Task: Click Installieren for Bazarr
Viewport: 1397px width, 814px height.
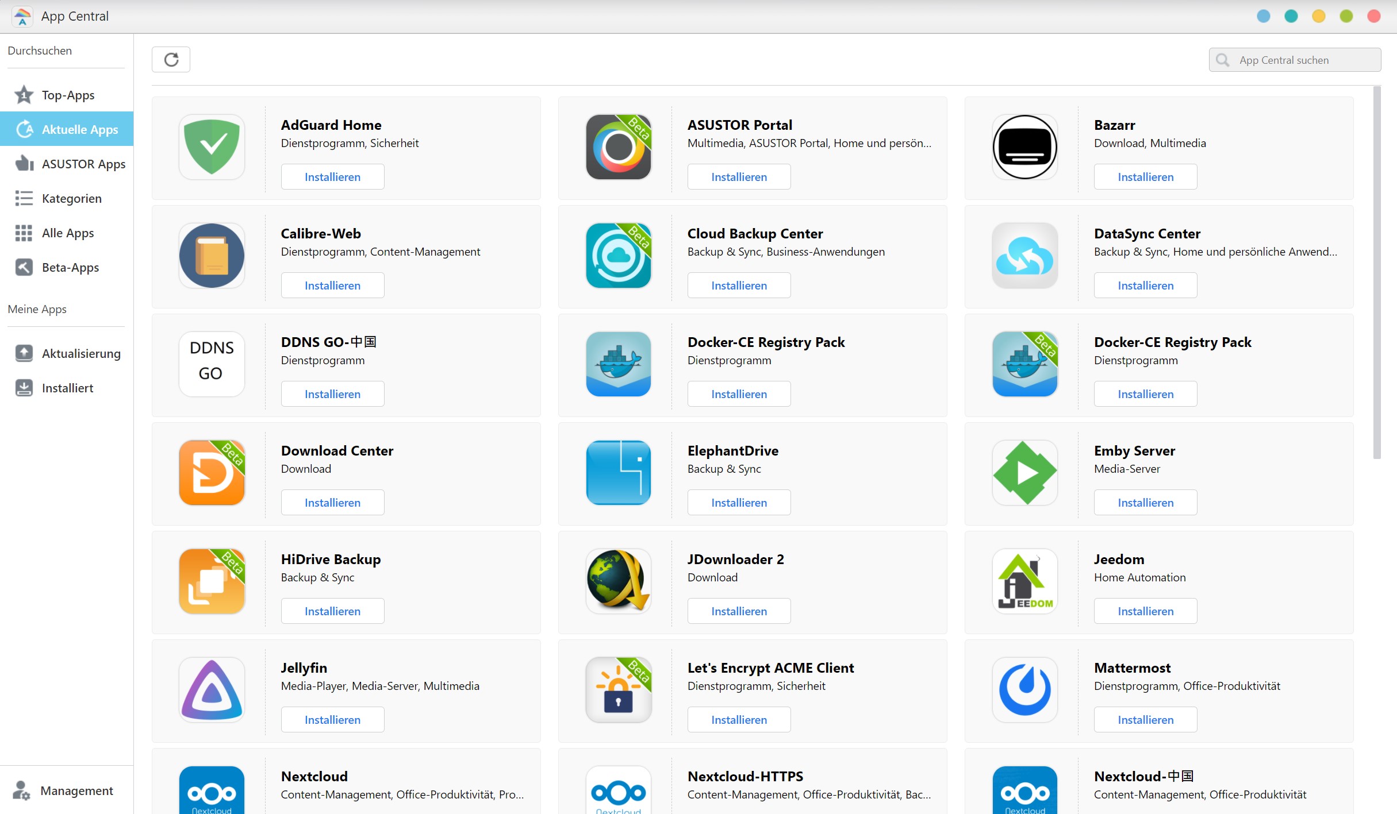Action: point(1145,177)
